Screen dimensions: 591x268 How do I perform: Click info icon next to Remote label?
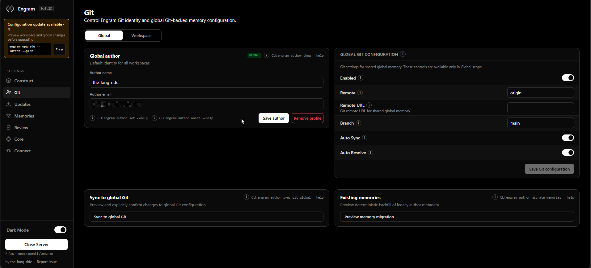360,93
